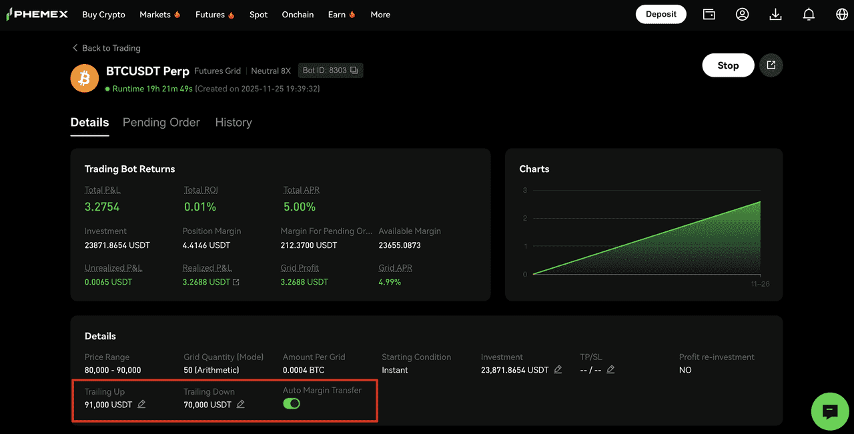The width and height of the screenshot is (854, 434).
Task: Expand the Futures menu
Action: point(214,15)
